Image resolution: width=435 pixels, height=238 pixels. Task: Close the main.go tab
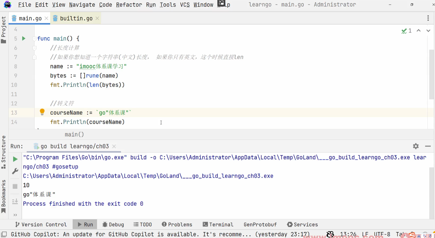tap(46, 18)
